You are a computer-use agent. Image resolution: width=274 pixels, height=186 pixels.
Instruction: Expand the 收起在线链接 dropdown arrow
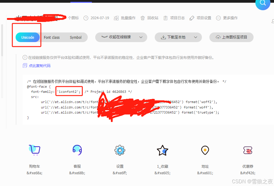[x=141, y=37]
